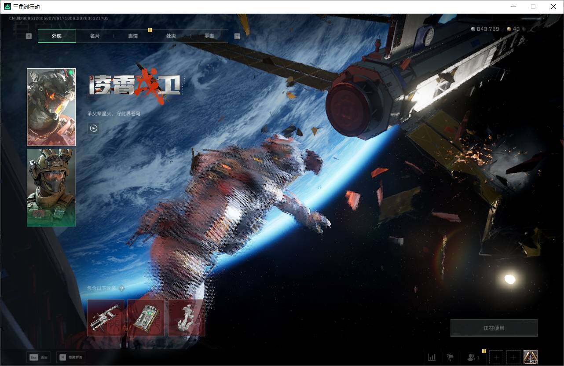
Task: Select the tan helmet soldier skin thumbnail
Action: pos(51,187)
